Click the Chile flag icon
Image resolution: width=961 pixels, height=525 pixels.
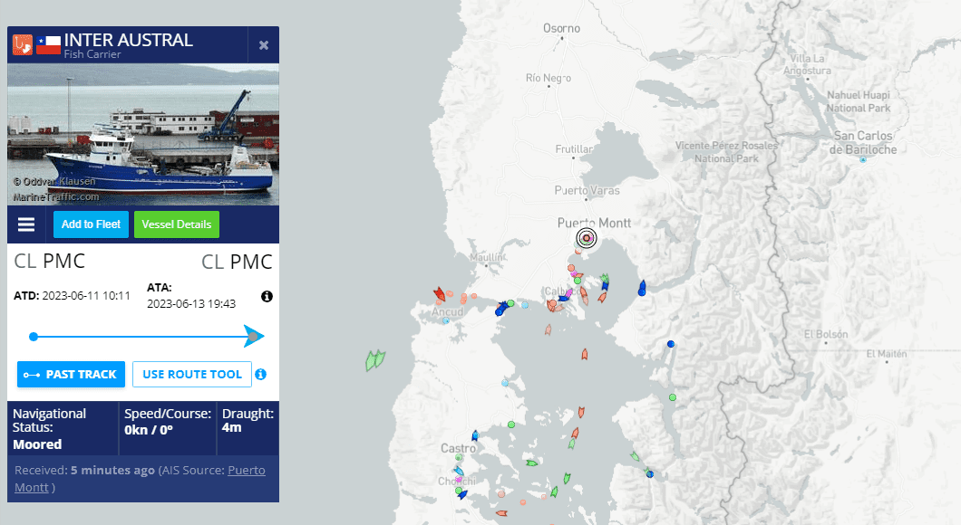point(48,44)
